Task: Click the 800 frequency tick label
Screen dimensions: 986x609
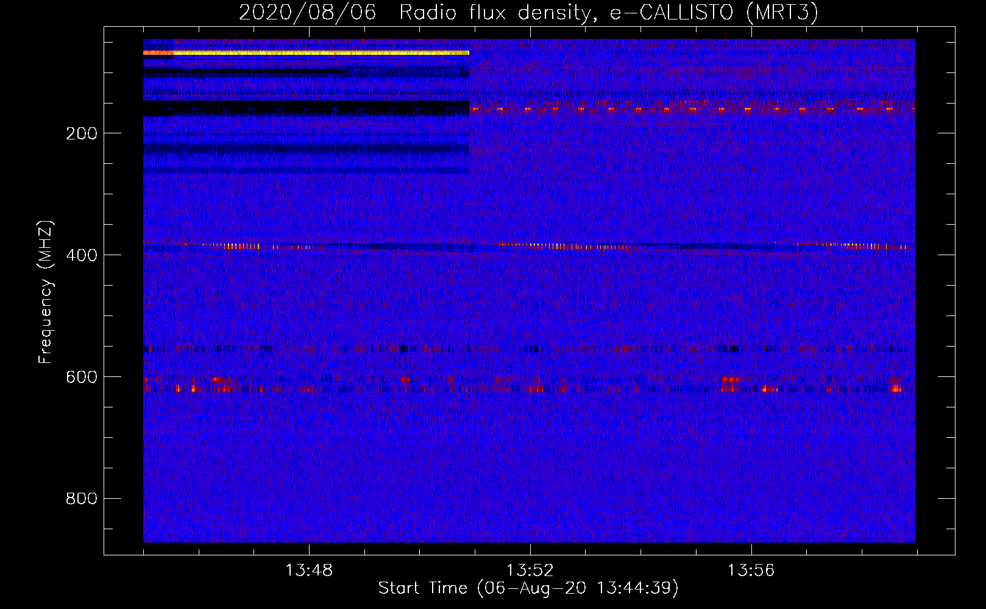Action: [82, 499]
